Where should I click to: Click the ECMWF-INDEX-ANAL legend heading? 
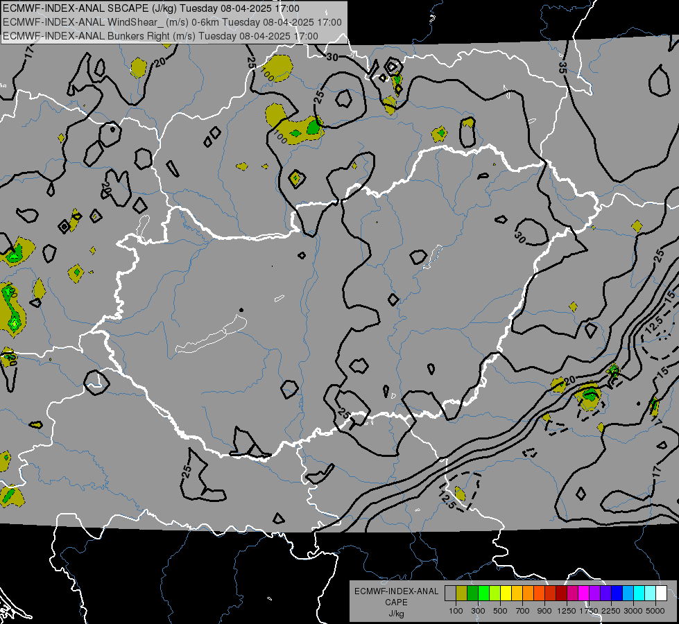396,591
